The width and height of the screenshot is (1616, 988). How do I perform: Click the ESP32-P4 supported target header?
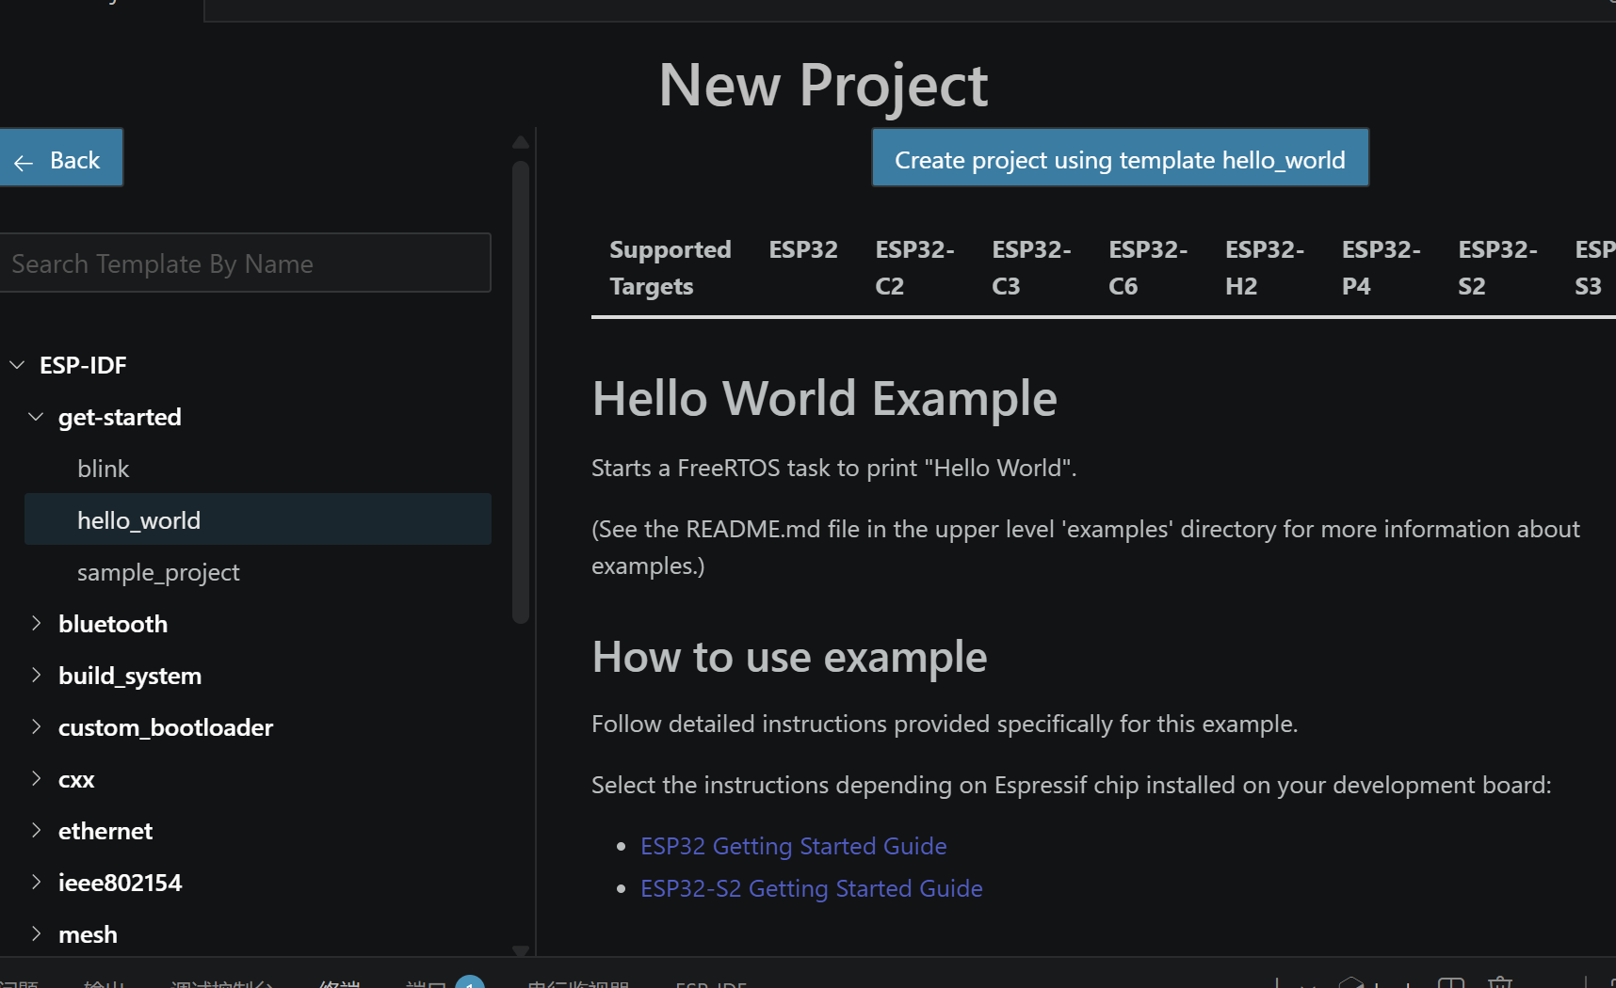[1381, 267]
